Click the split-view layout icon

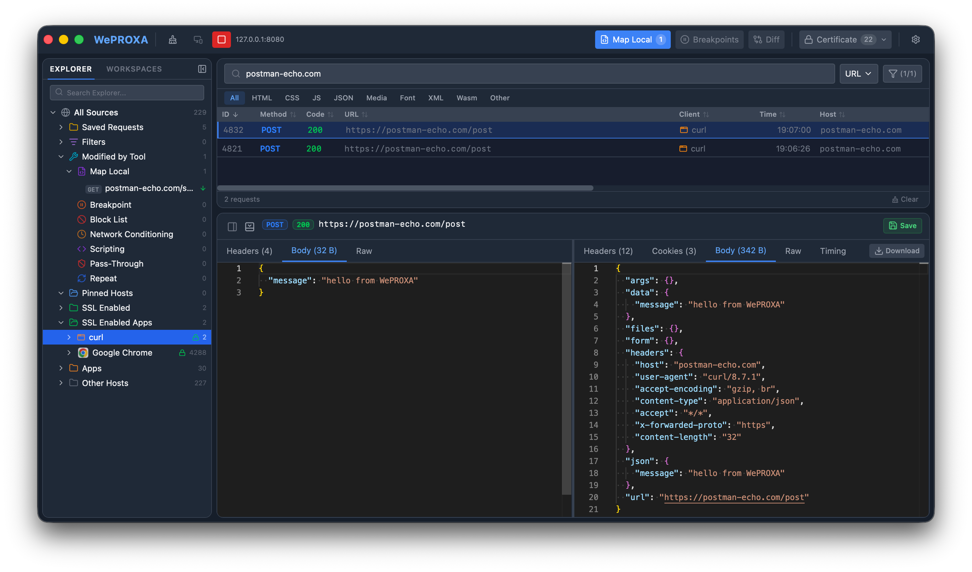click(232, 227)
